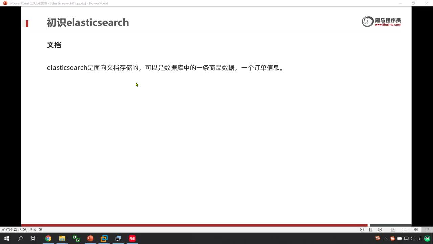Open File Explorer from taskbar
The width and height of the screenshot is (433, 244).
point(62,238)
